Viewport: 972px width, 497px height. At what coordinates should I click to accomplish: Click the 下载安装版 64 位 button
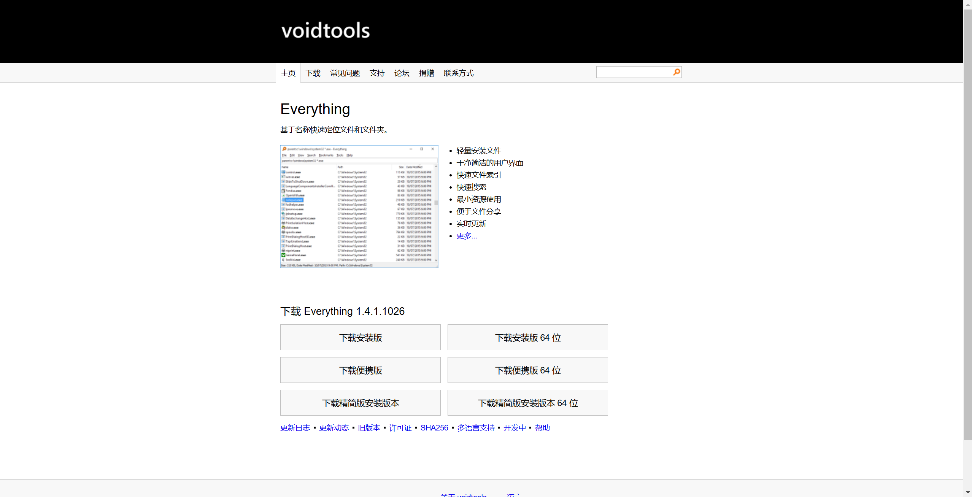coord(527,337)
